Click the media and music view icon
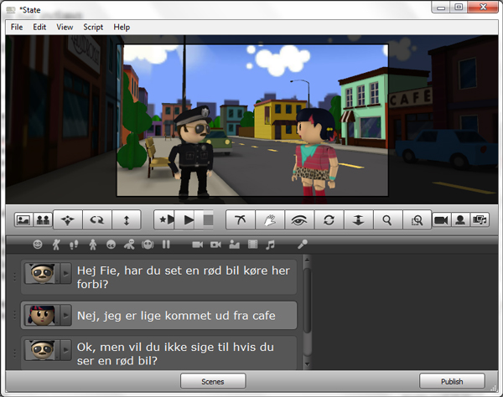503x397 pixels. (480, 220)
